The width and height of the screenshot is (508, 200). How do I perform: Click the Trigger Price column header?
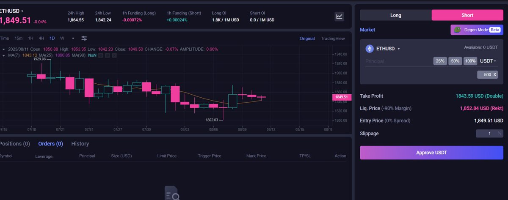pos(210,156)
